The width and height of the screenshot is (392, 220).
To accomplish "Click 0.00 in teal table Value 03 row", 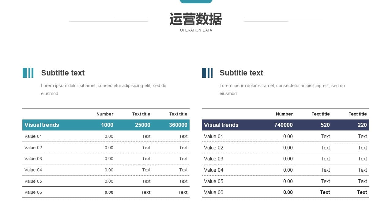I will click(x=109, y=159).
